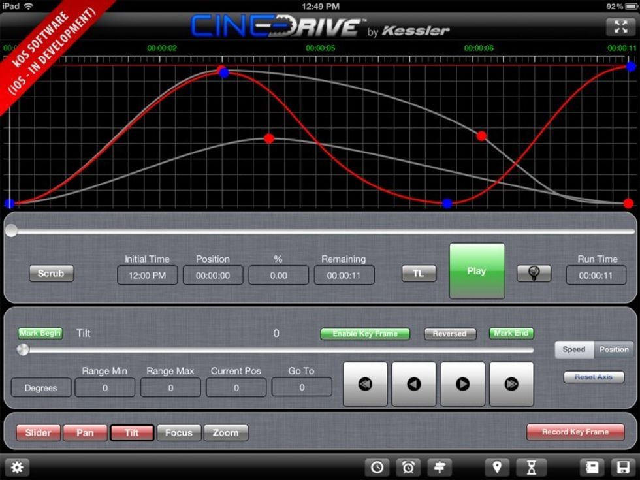The width and height of the screenshot is (640, 480).
Task: Tap the slow forward jog button
Action: [462, 384]
